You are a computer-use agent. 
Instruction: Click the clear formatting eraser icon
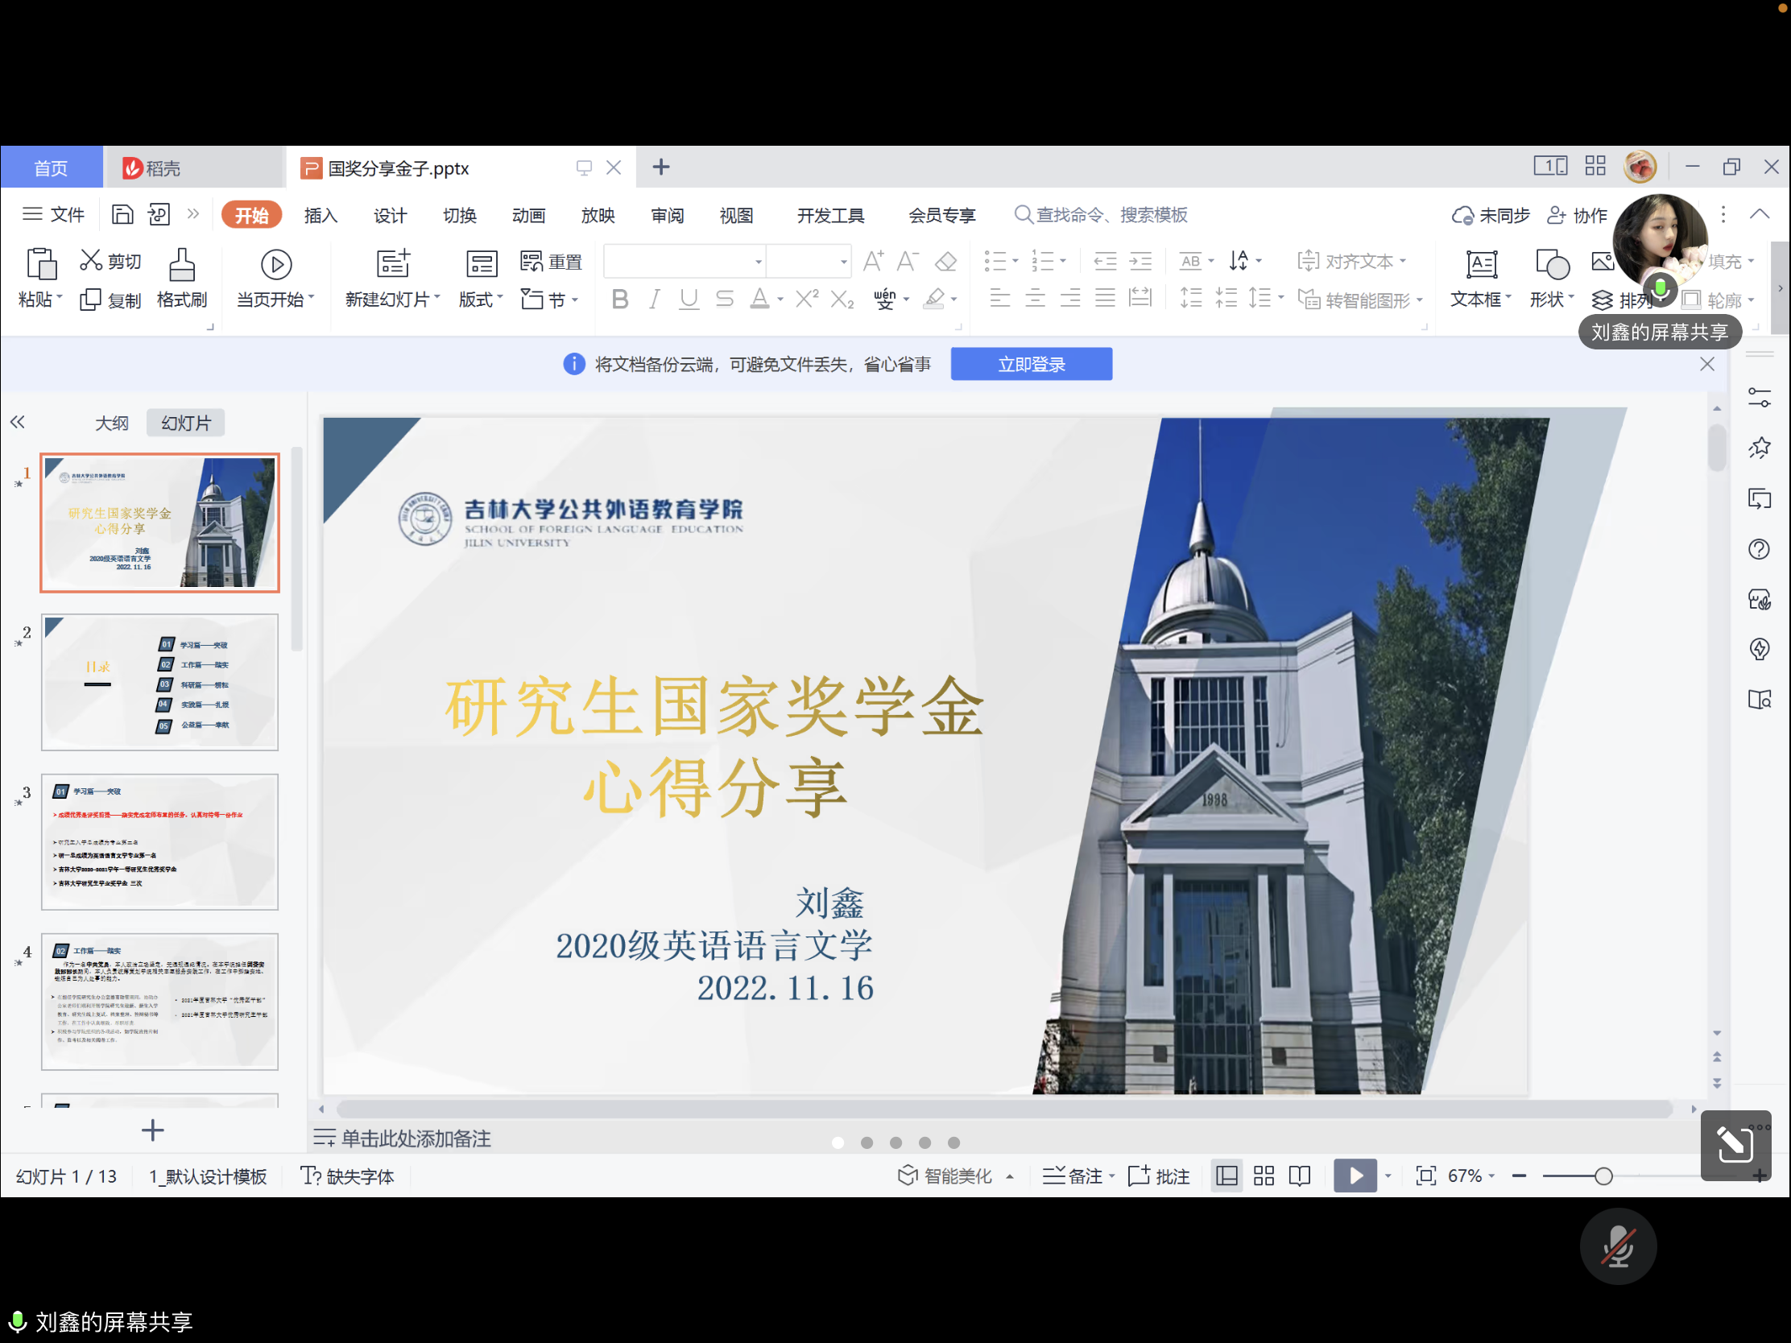(945, 262)
